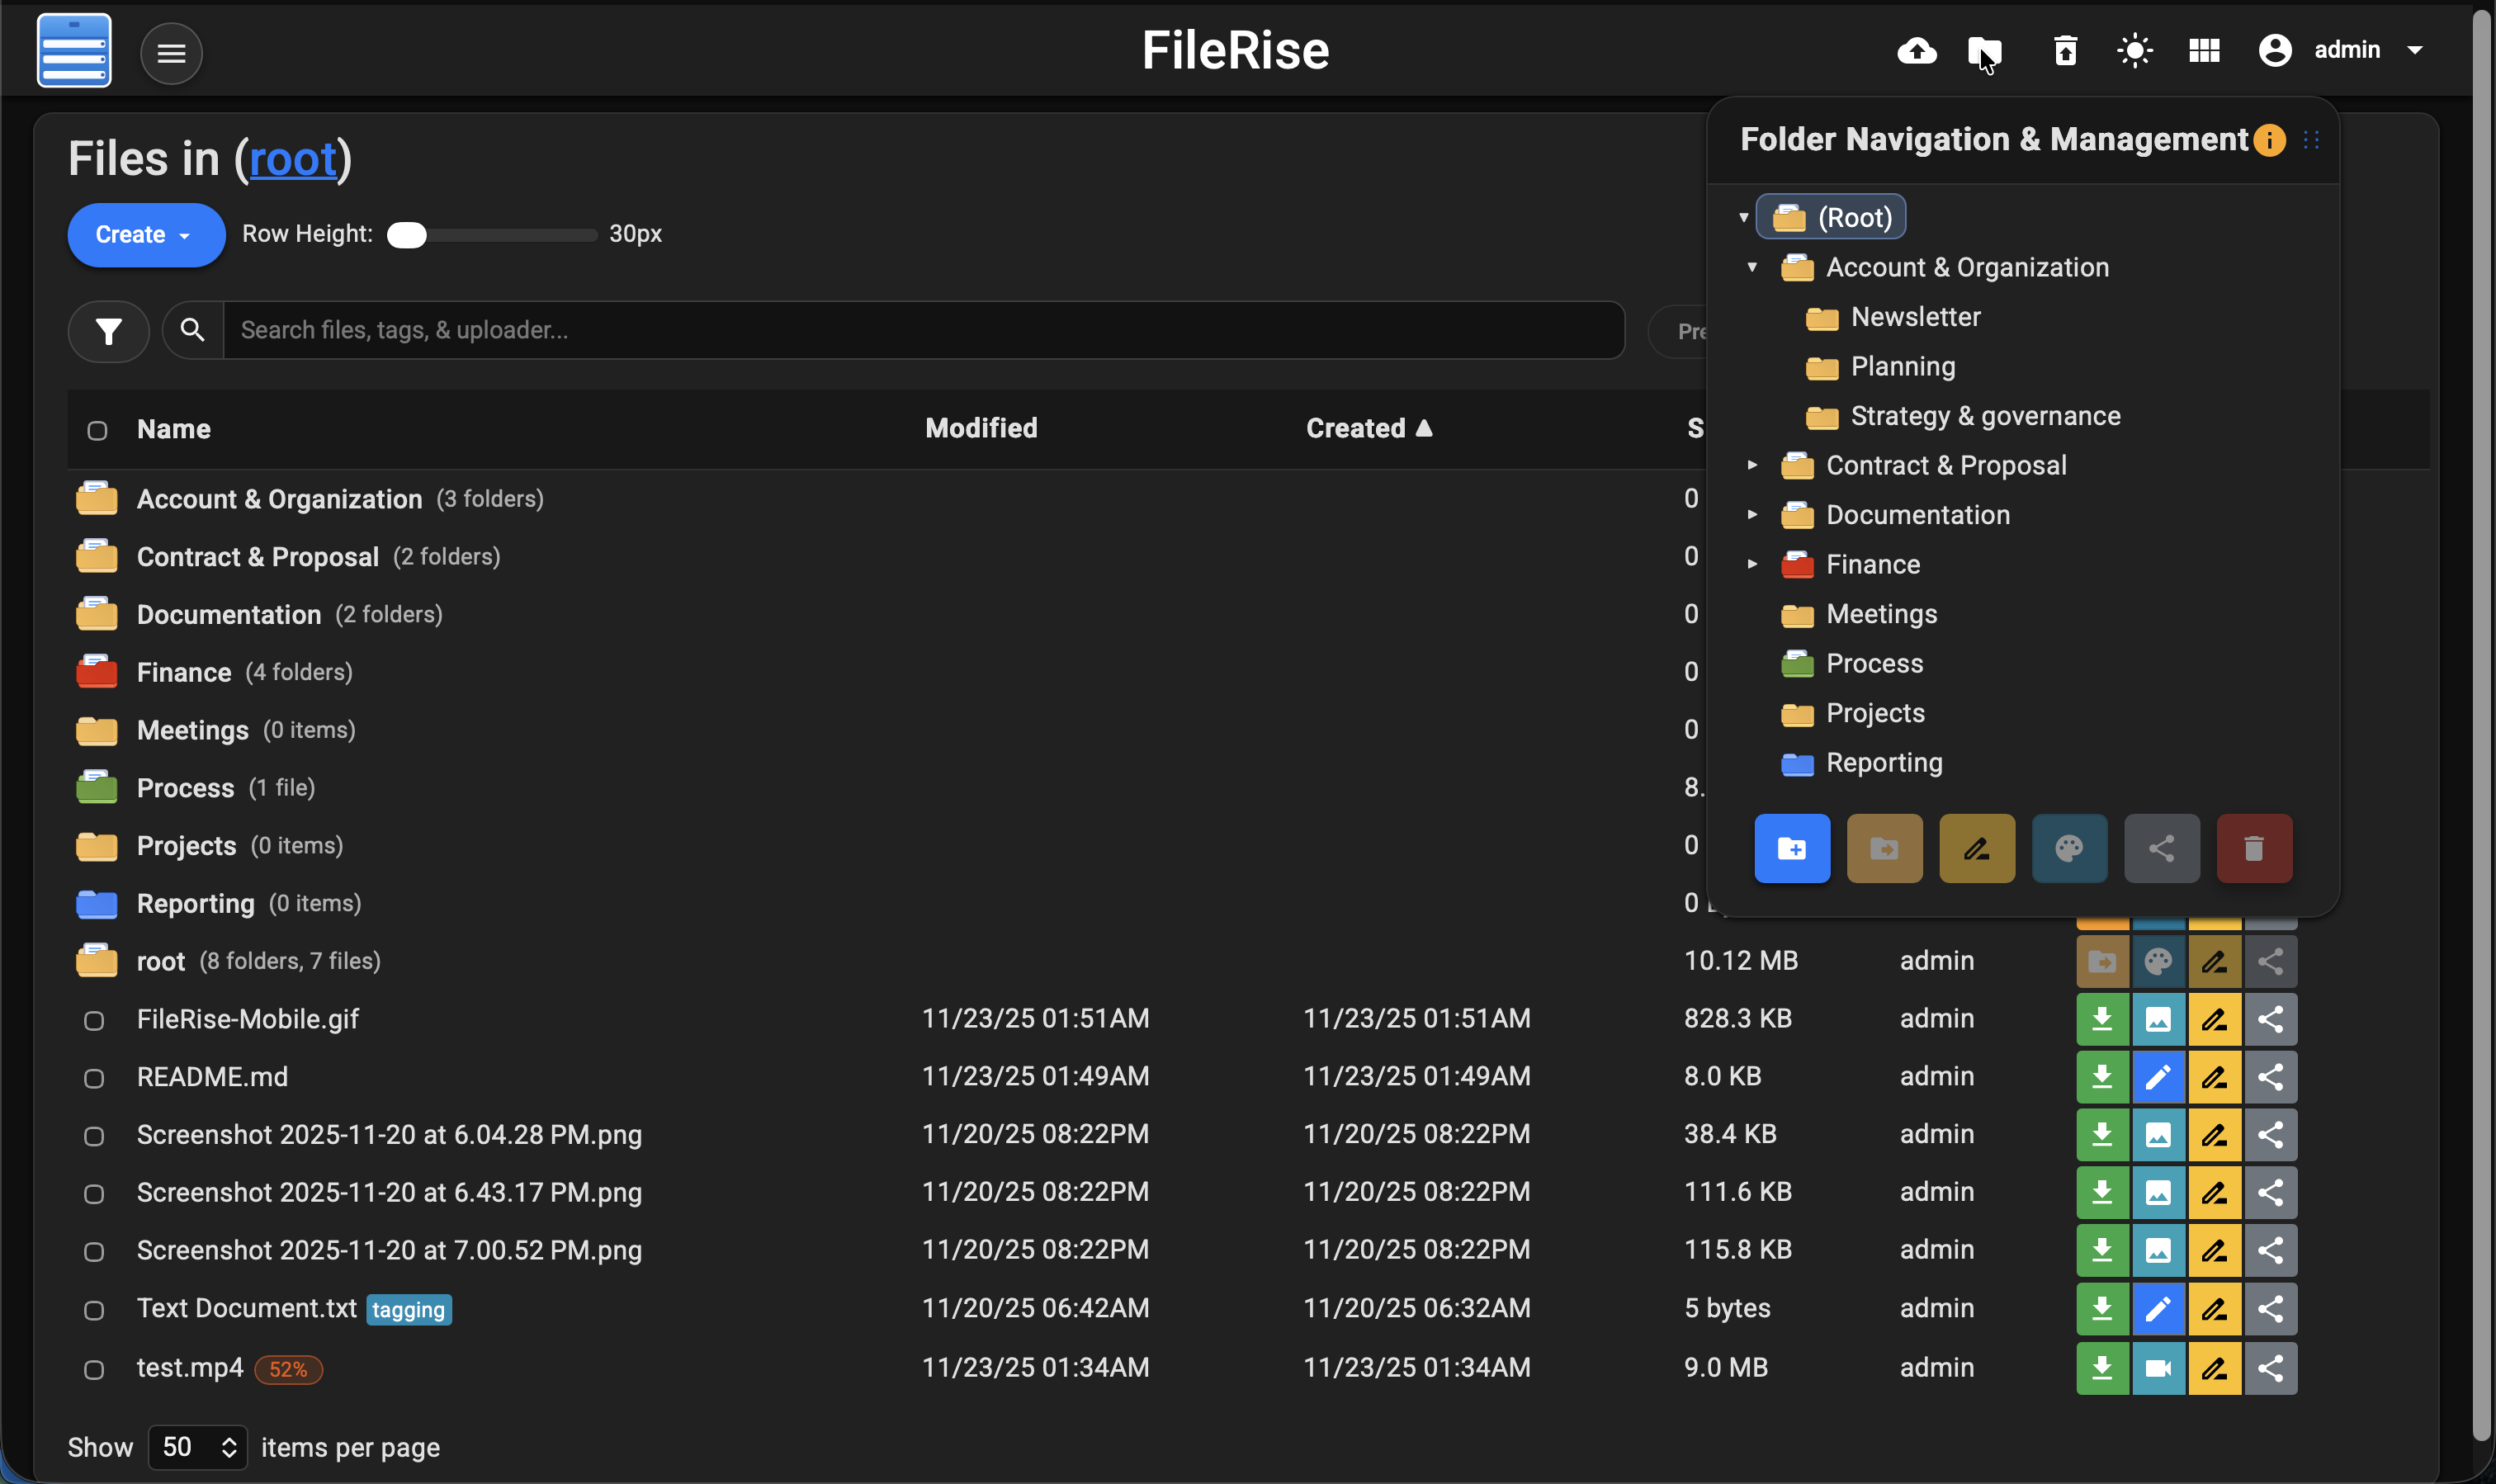Screen dimensions: 2496x1484
Task: Collapse the Account & Organization tree node
Action: coord(1752,267)
